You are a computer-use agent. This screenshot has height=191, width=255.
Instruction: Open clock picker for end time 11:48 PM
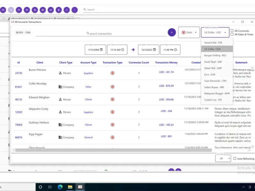pyautogui.click(x=175, y=50)
